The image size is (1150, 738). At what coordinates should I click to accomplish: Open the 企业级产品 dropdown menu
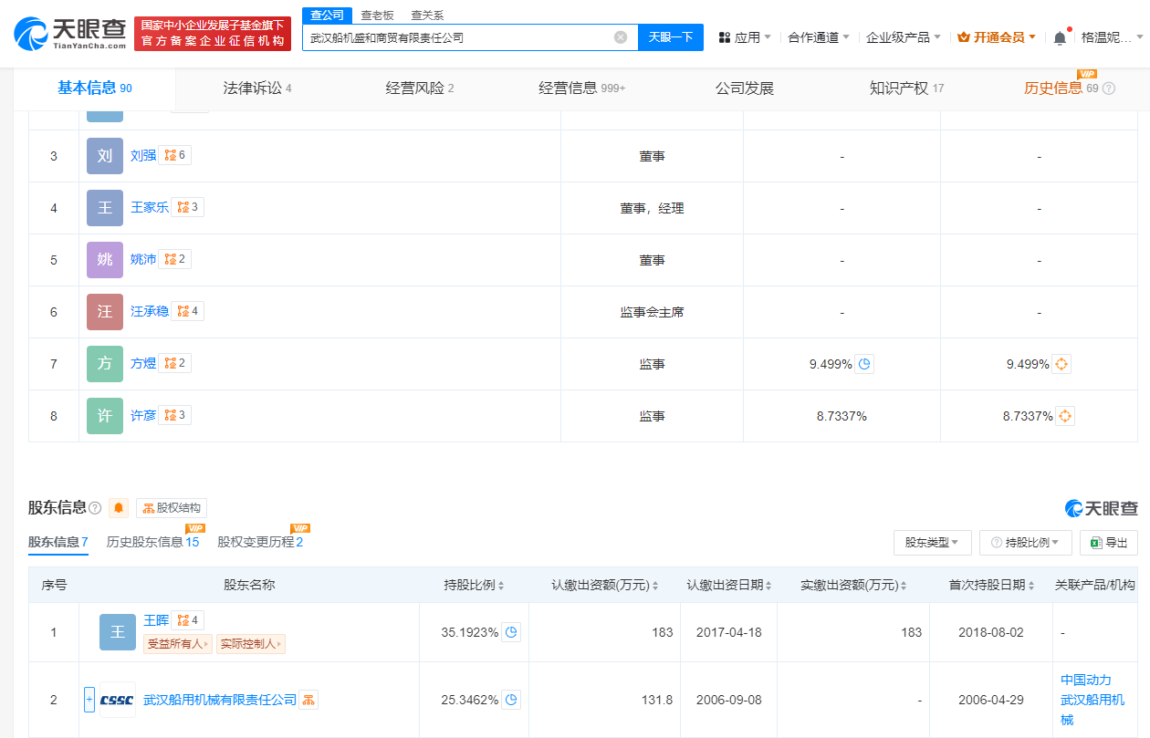click(x=904, y=37)
